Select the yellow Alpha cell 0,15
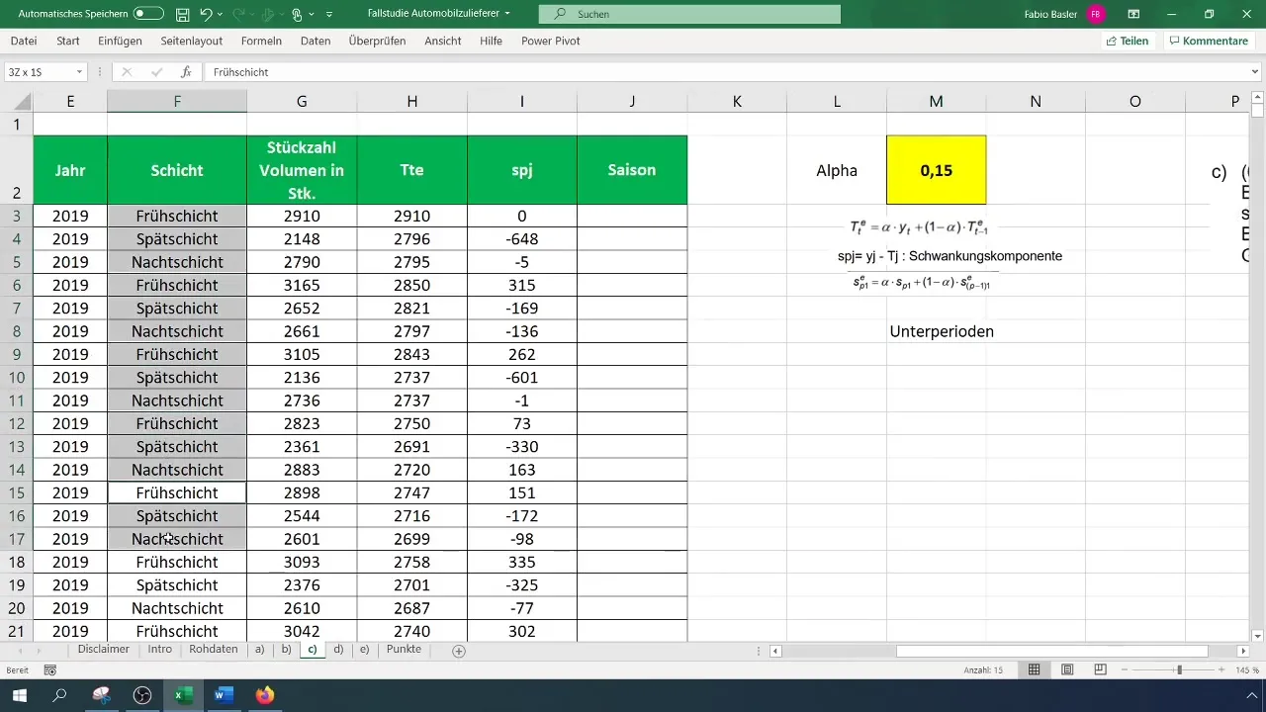 coord(936,170)
